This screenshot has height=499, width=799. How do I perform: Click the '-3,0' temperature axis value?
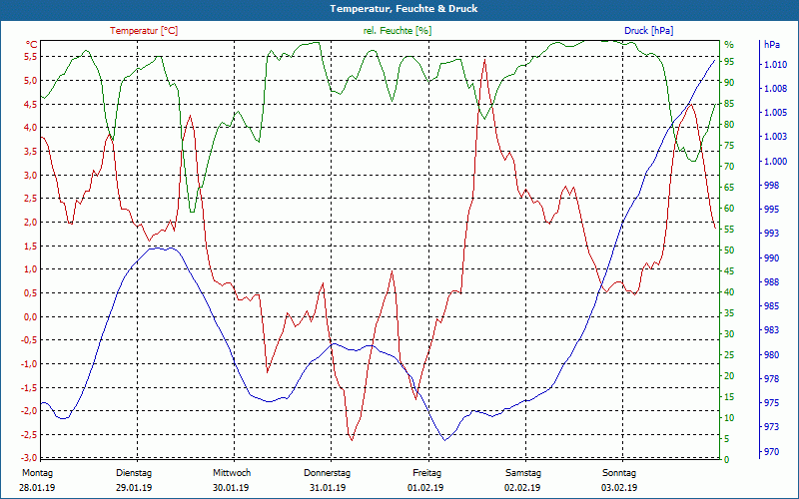pyautogui.click(x=30, y=456)
